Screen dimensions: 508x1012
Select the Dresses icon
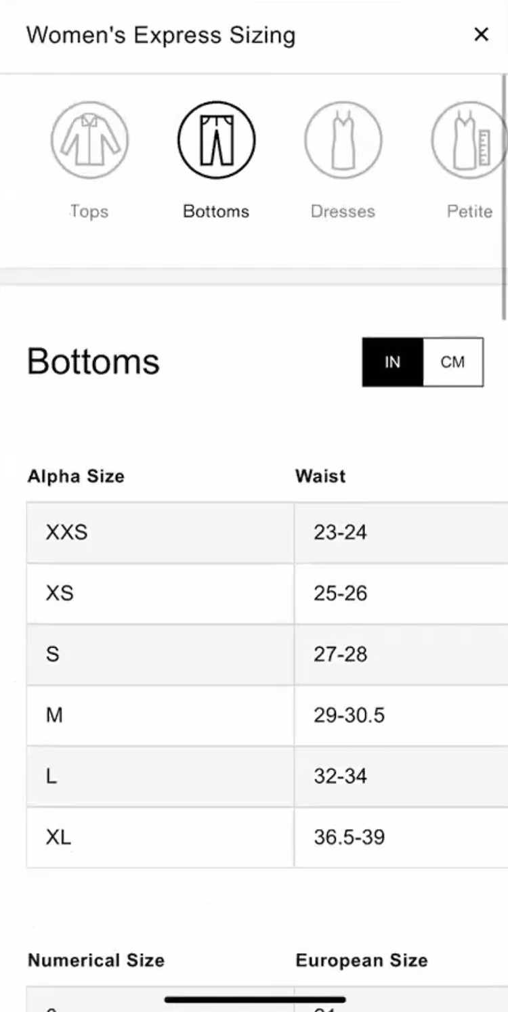[343, 140]
